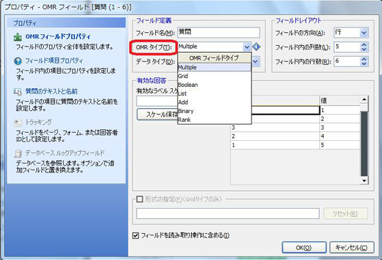Open OMRフィールドプロパティ link
382x260 pixels.
point(58,36)
